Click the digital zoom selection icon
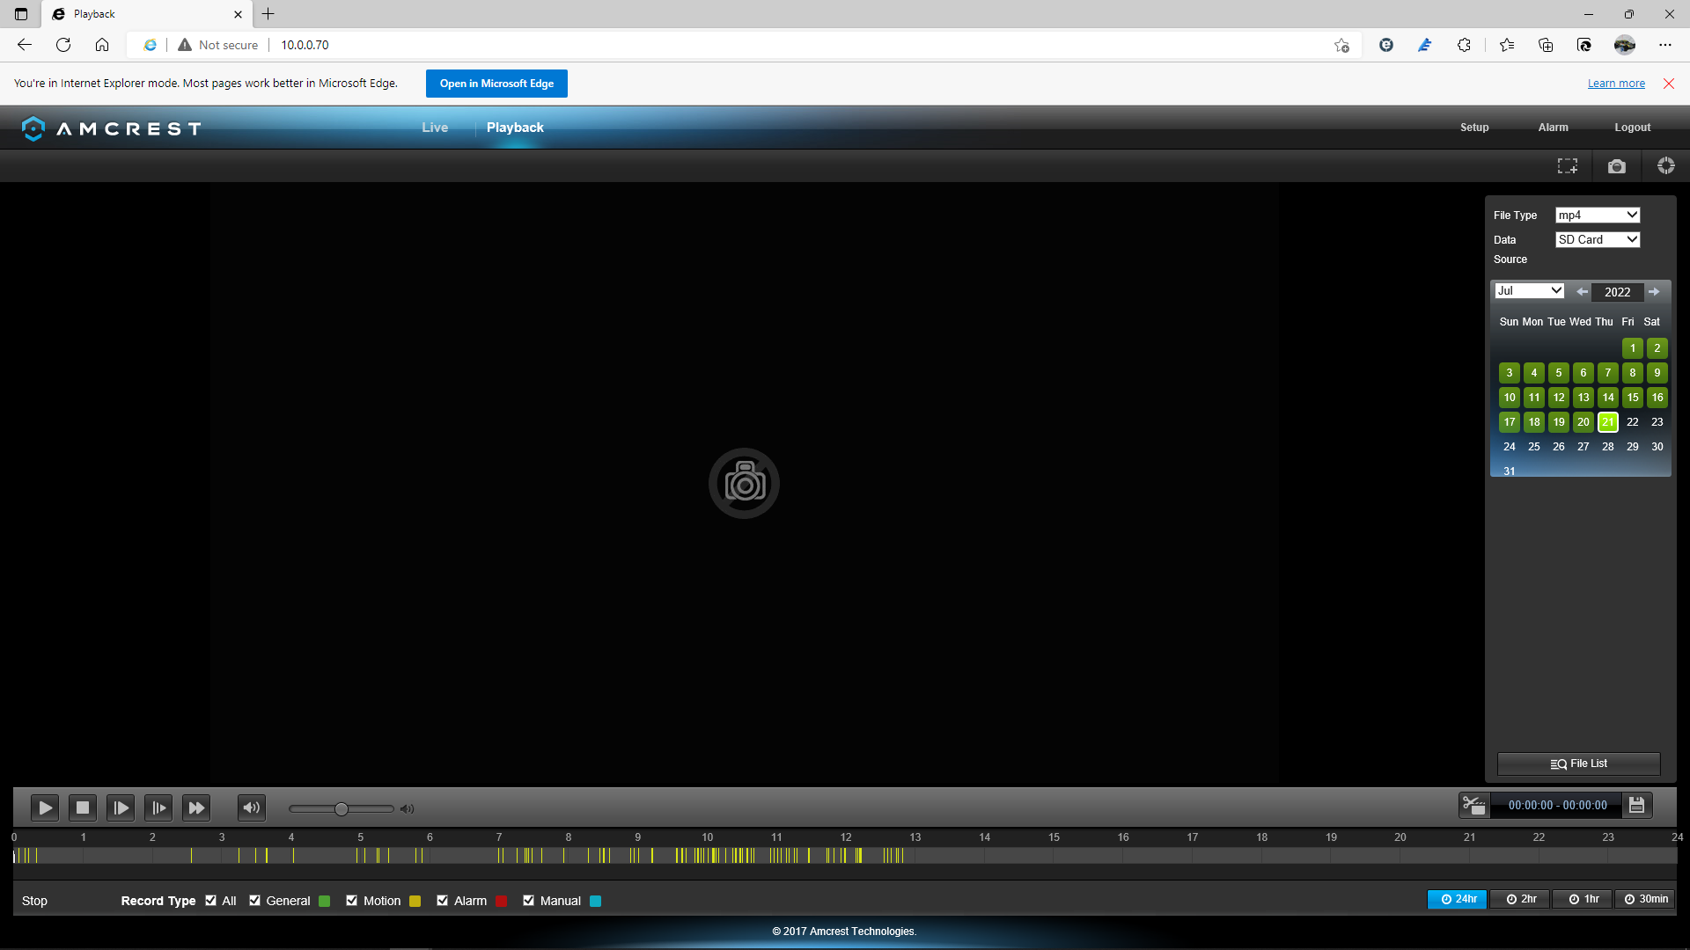This screenshot has height=950, width=1690. coord(1568,166)
